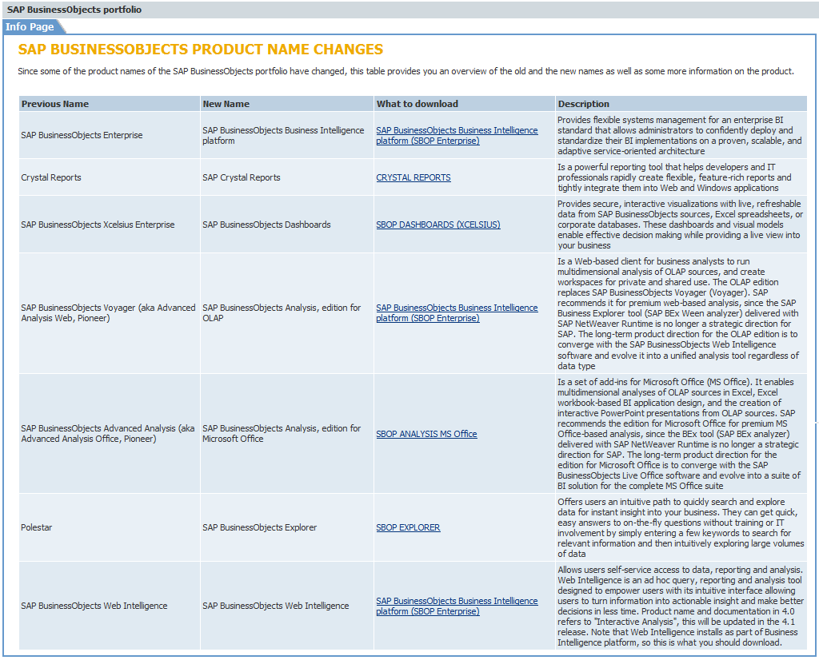Open download link in the Voyager row
819x660 pixels.
[x=457, y=312]
